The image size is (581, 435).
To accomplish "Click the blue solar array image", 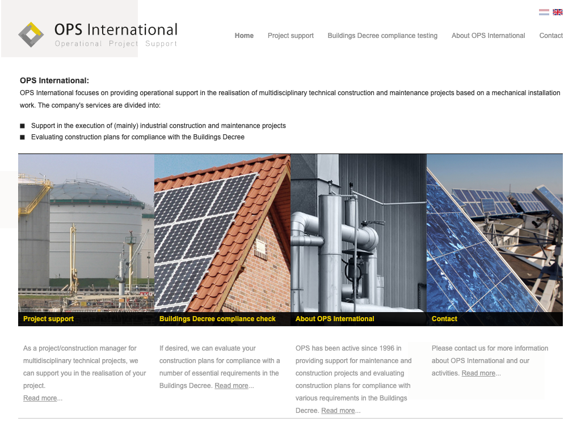I will click(x=495, y=232).
